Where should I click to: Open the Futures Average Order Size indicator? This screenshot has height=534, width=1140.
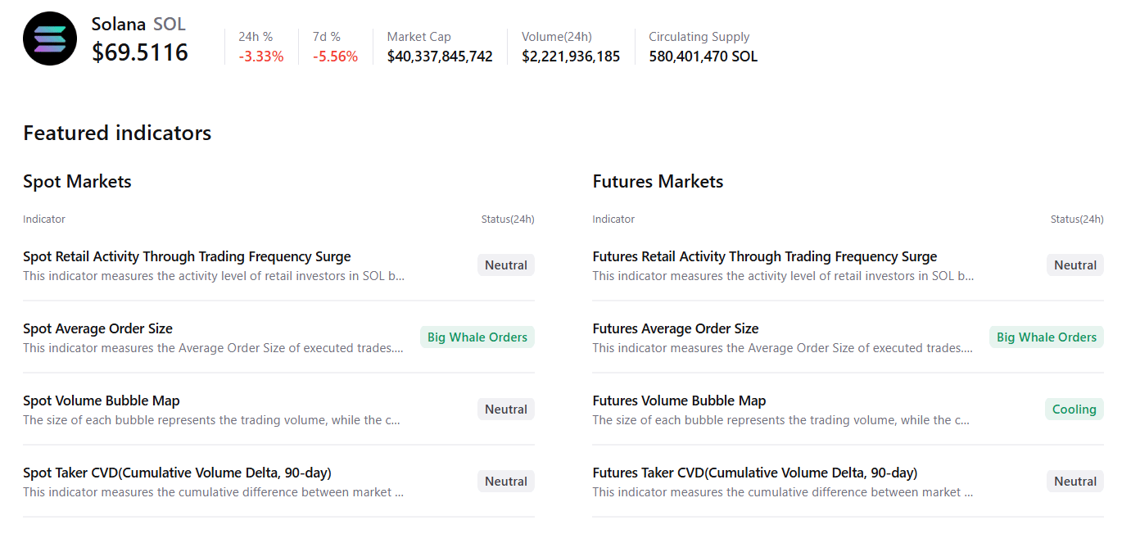click(x=676, y=328)
